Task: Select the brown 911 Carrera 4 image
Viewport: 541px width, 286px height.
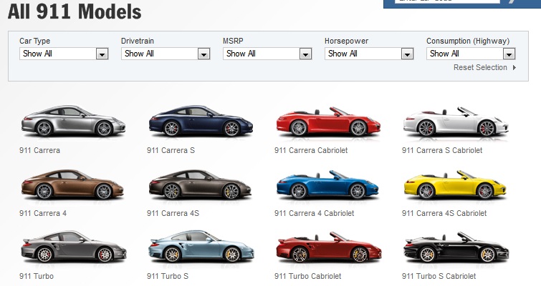Action: coord(72,184)
